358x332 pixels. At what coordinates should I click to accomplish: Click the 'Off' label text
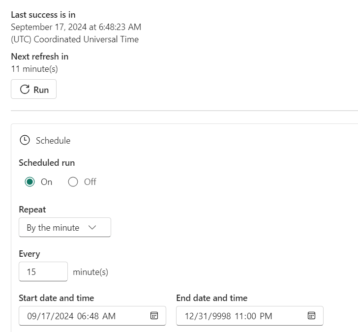90,181
